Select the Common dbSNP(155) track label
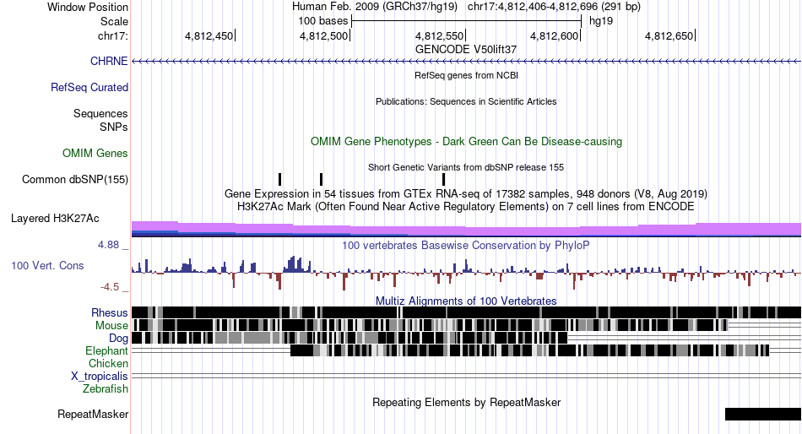802x434 pixels. (74, 180)
